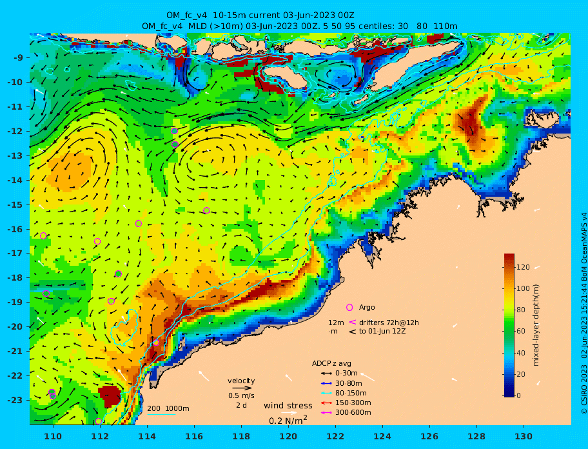Click the '2 d' text under velocity

tap(241, 406)
